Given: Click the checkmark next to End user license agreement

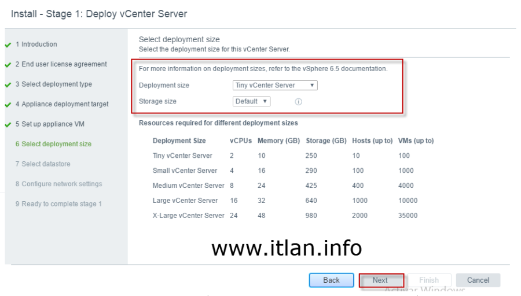Looking at the screenshot, I should [8, 65].
